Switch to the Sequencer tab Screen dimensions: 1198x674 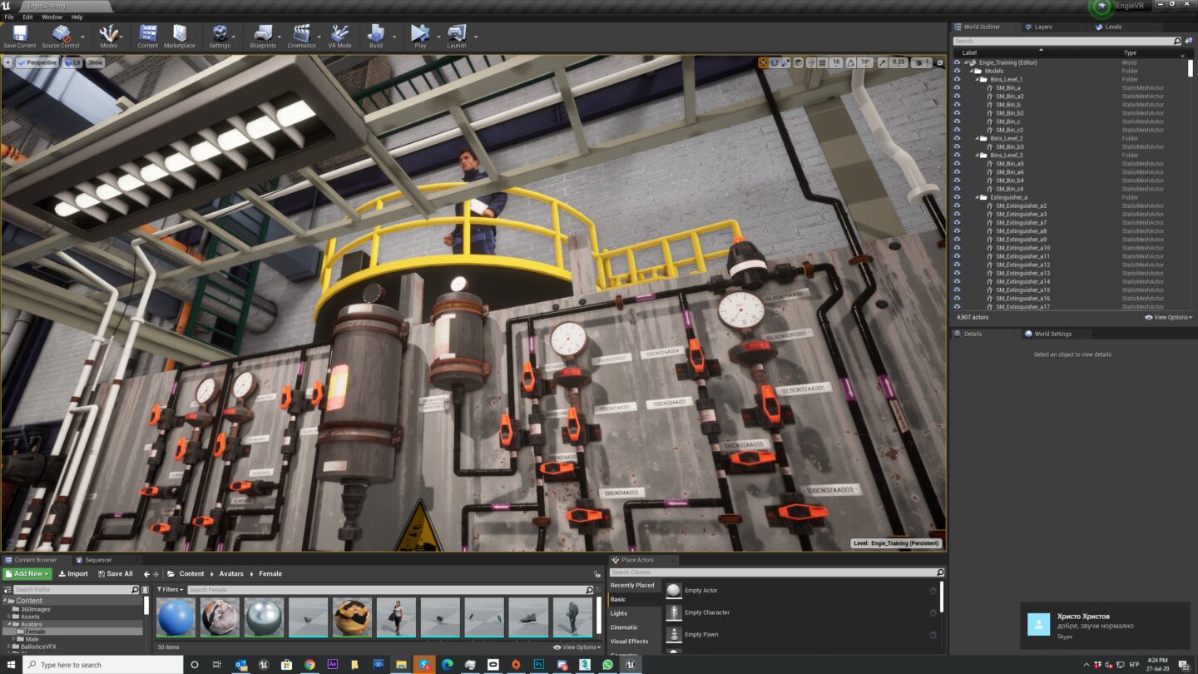(98, 560)
